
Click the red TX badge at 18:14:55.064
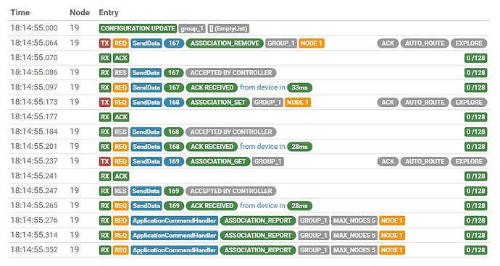coord(105,43)
